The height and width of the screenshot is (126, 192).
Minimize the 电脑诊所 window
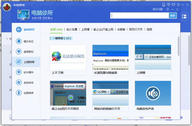click(x=173, y=9)
